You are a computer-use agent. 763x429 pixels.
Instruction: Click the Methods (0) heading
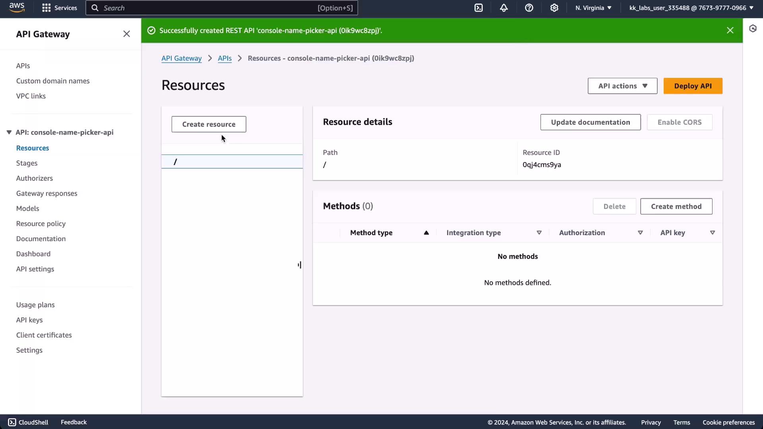click(348, 206)
